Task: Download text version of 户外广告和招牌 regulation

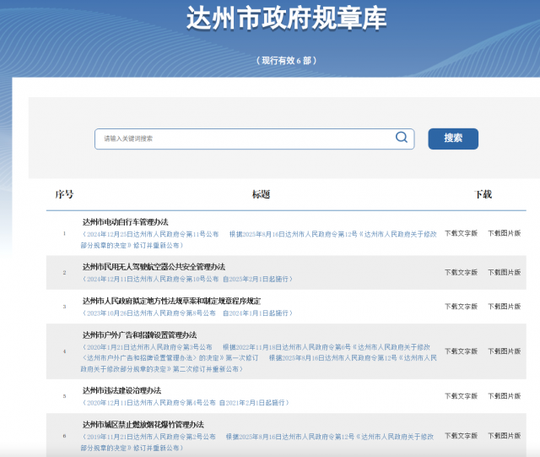Action: coord(461,351)
